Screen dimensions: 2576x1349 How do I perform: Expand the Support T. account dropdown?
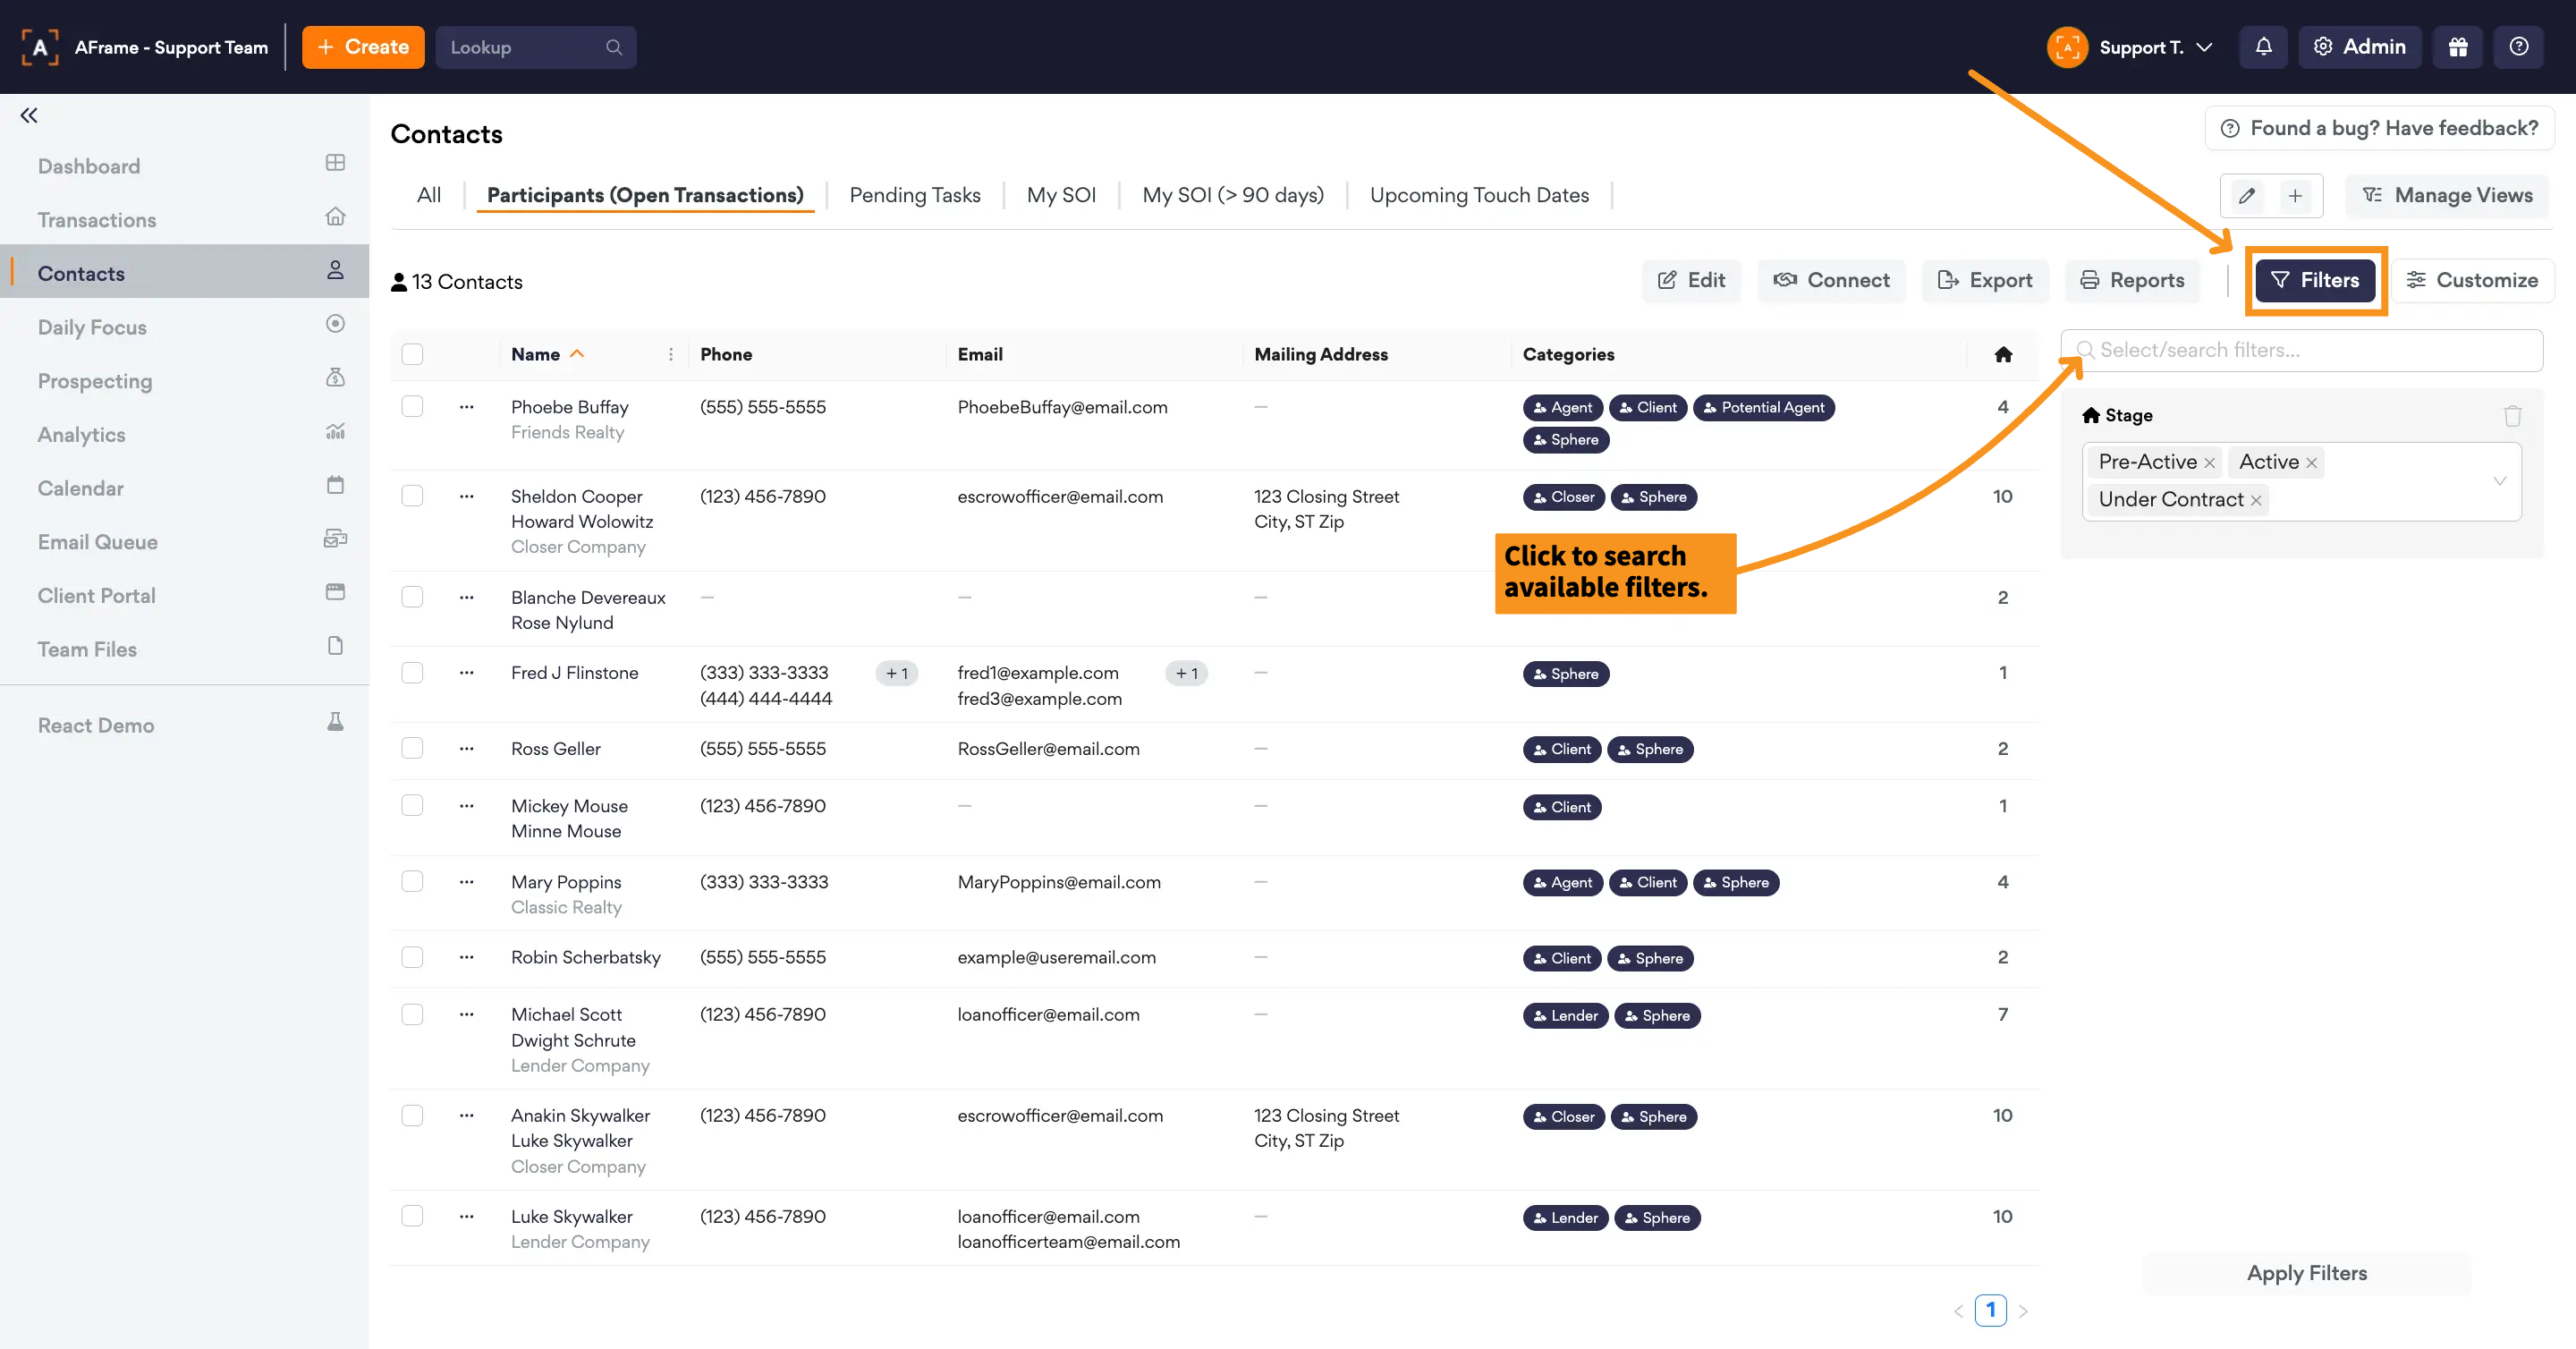click(x=2203, y=47)
